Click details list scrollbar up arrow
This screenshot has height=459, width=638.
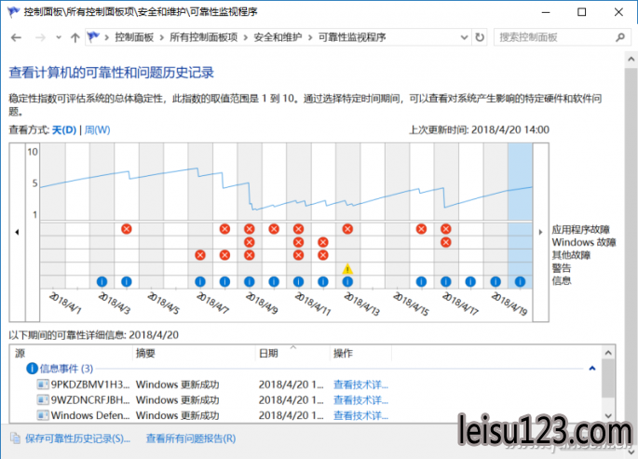click(608, 353)
